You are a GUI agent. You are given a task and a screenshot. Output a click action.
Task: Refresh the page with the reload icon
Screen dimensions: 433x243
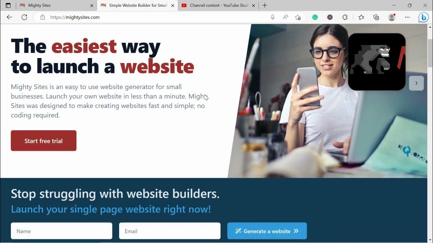click(x=24, y=17)
